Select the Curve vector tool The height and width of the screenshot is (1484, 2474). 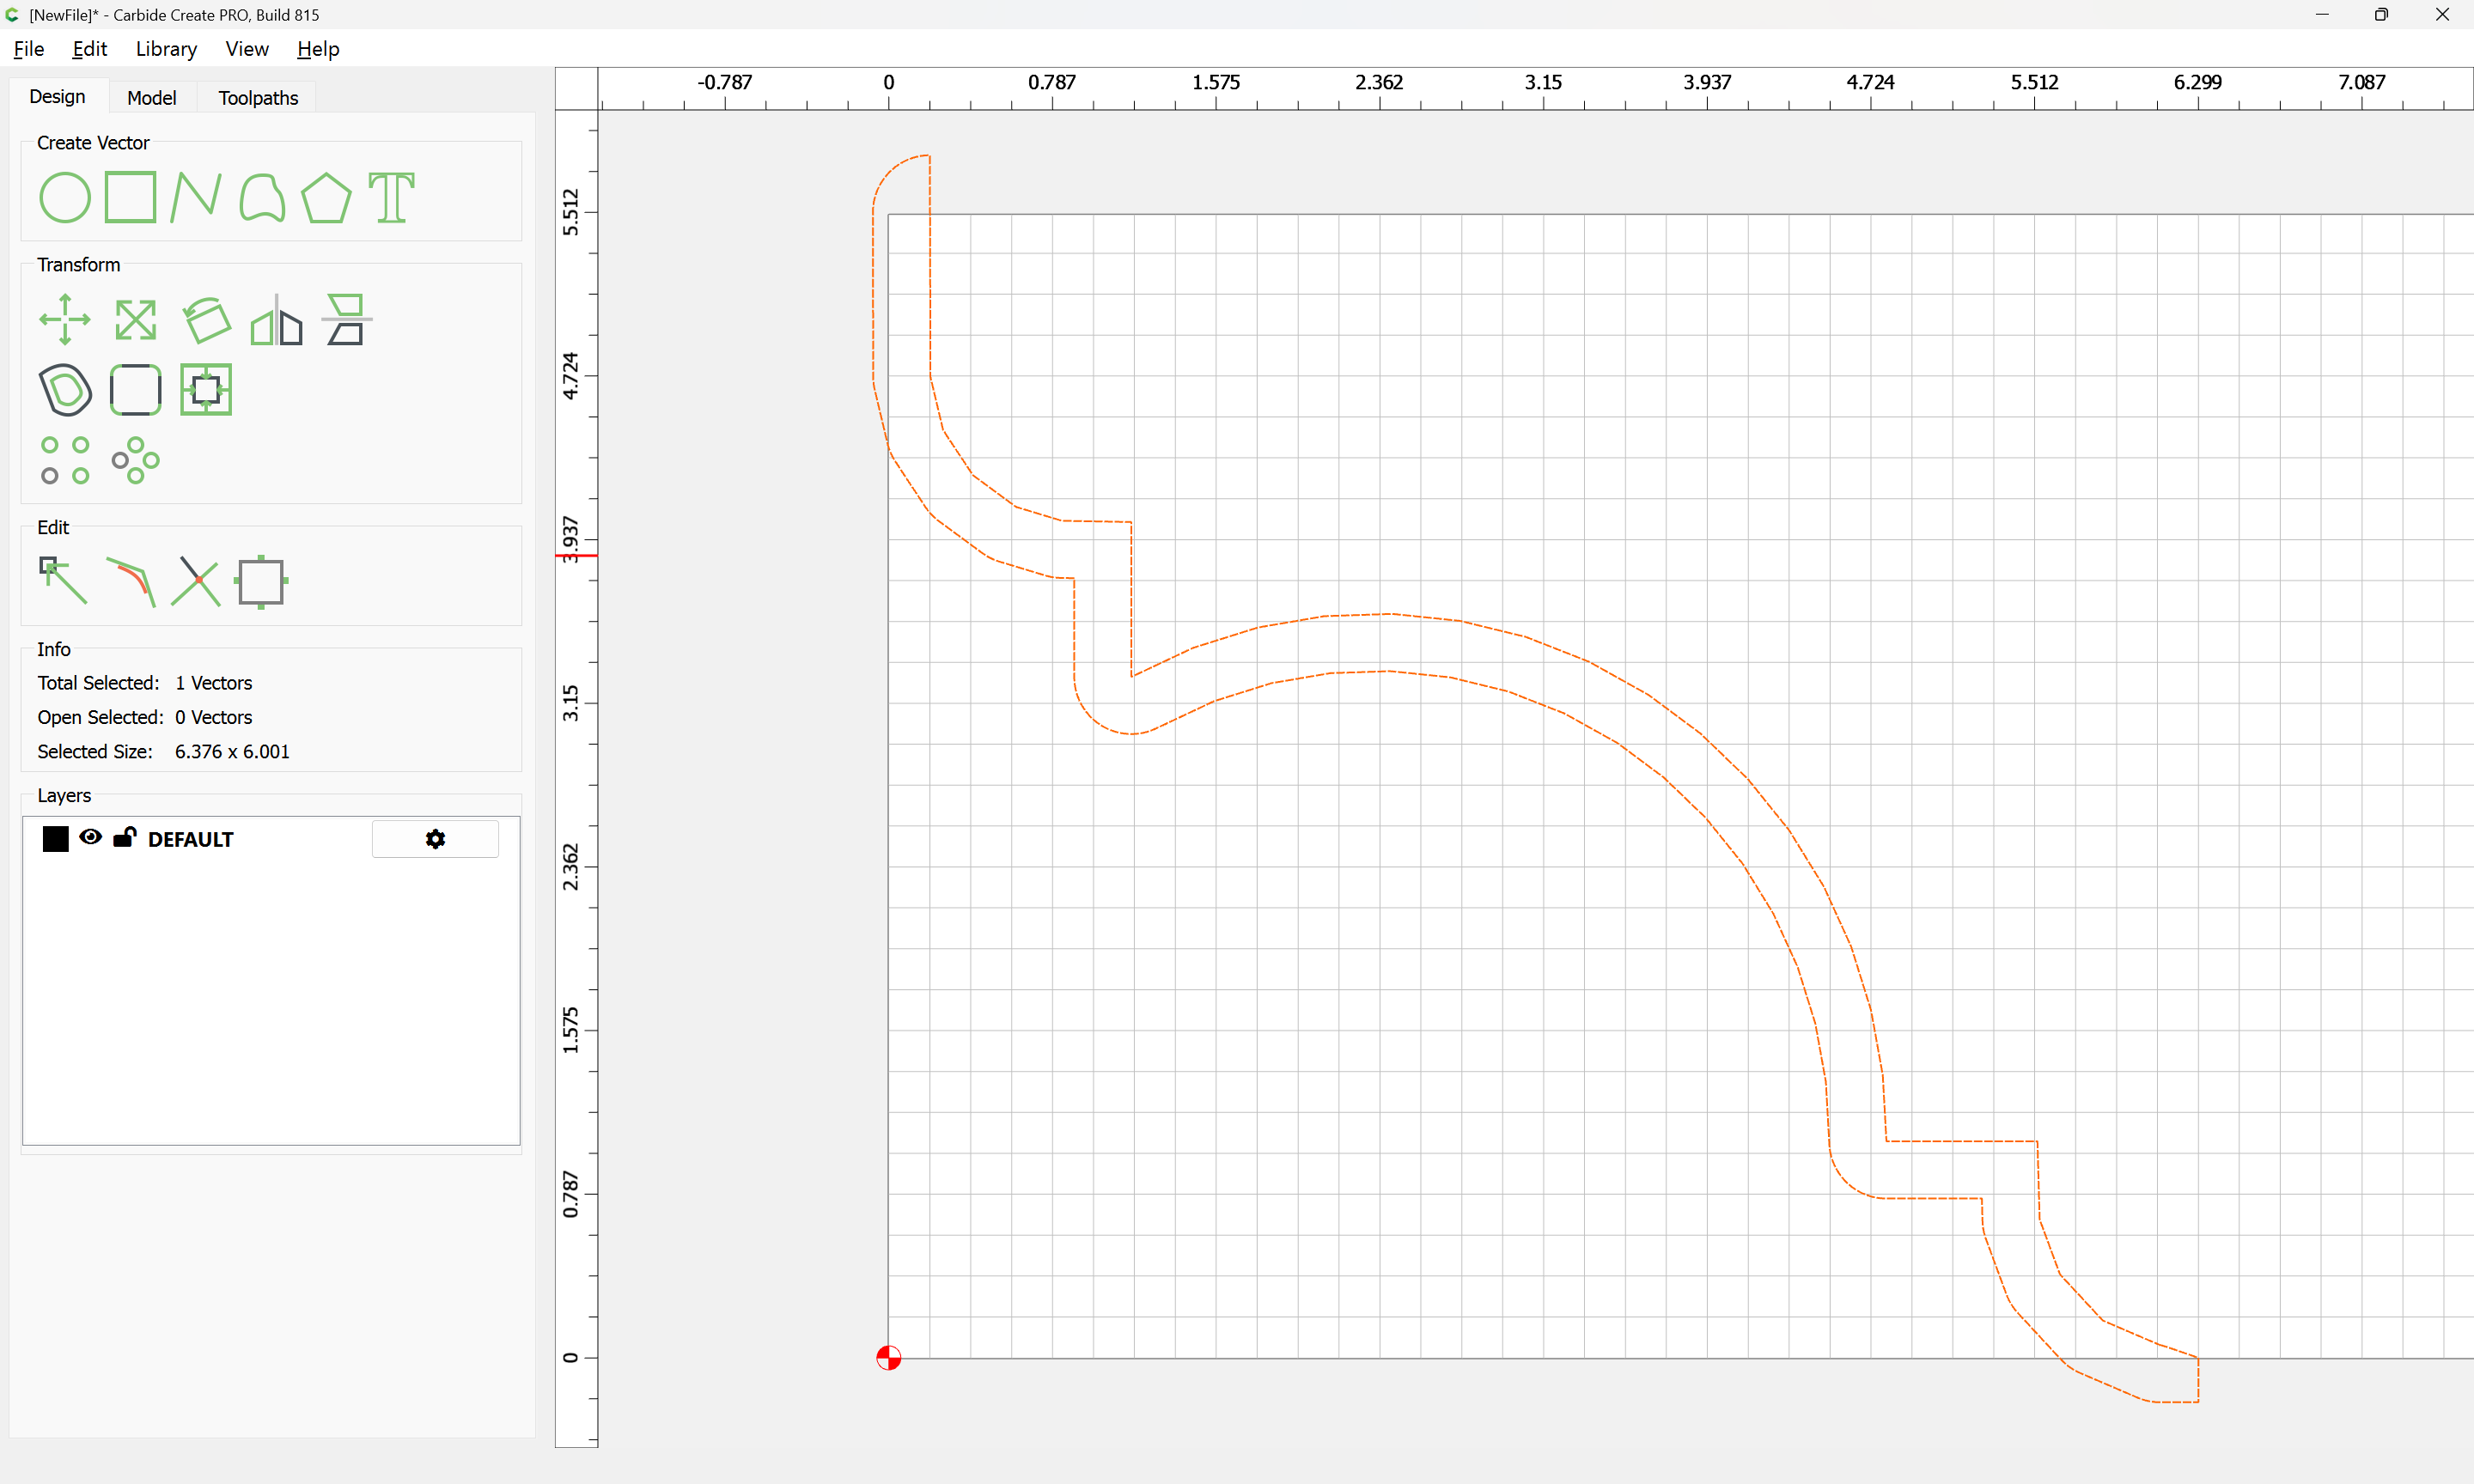pos(262,197)
